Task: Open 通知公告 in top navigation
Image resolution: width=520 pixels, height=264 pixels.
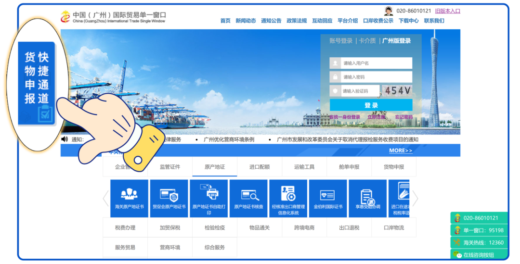Action: click(x=271, y=21)
